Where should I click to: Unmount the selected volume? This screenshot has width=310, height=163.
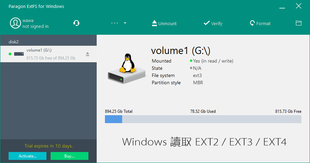click(164, 23)
